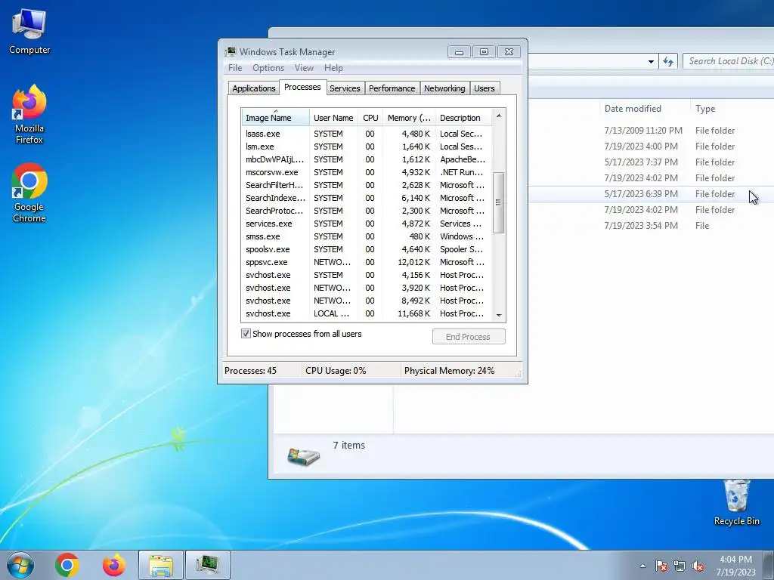
Task: Switch to the Services tab
Action: 345,88
